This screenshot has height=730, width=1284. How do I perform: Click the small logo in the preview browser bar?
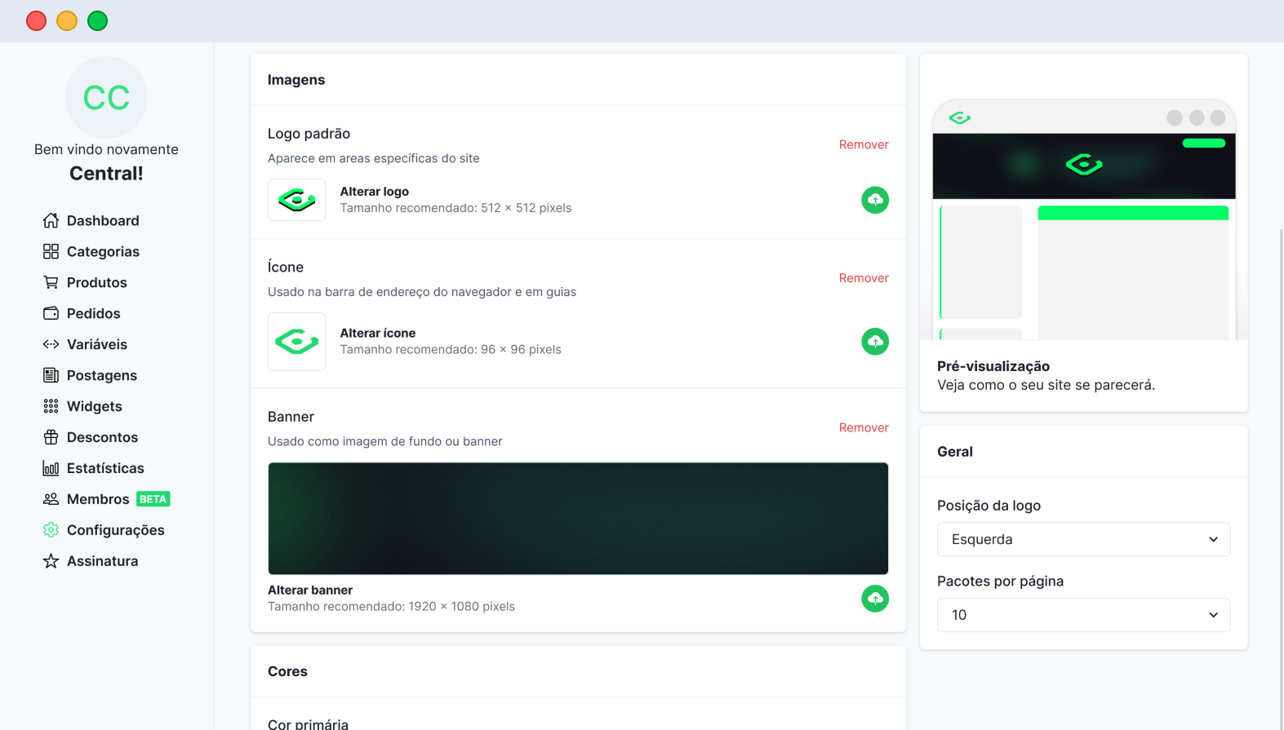point(960,118)
